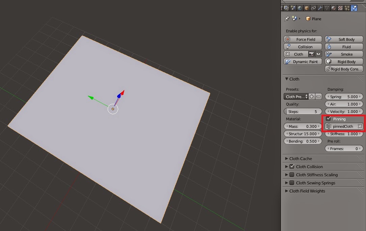Viewport: 366px width, 231px height.
Task: Open the Object Data properties (triangle icon)
Action: coord(327,7)
